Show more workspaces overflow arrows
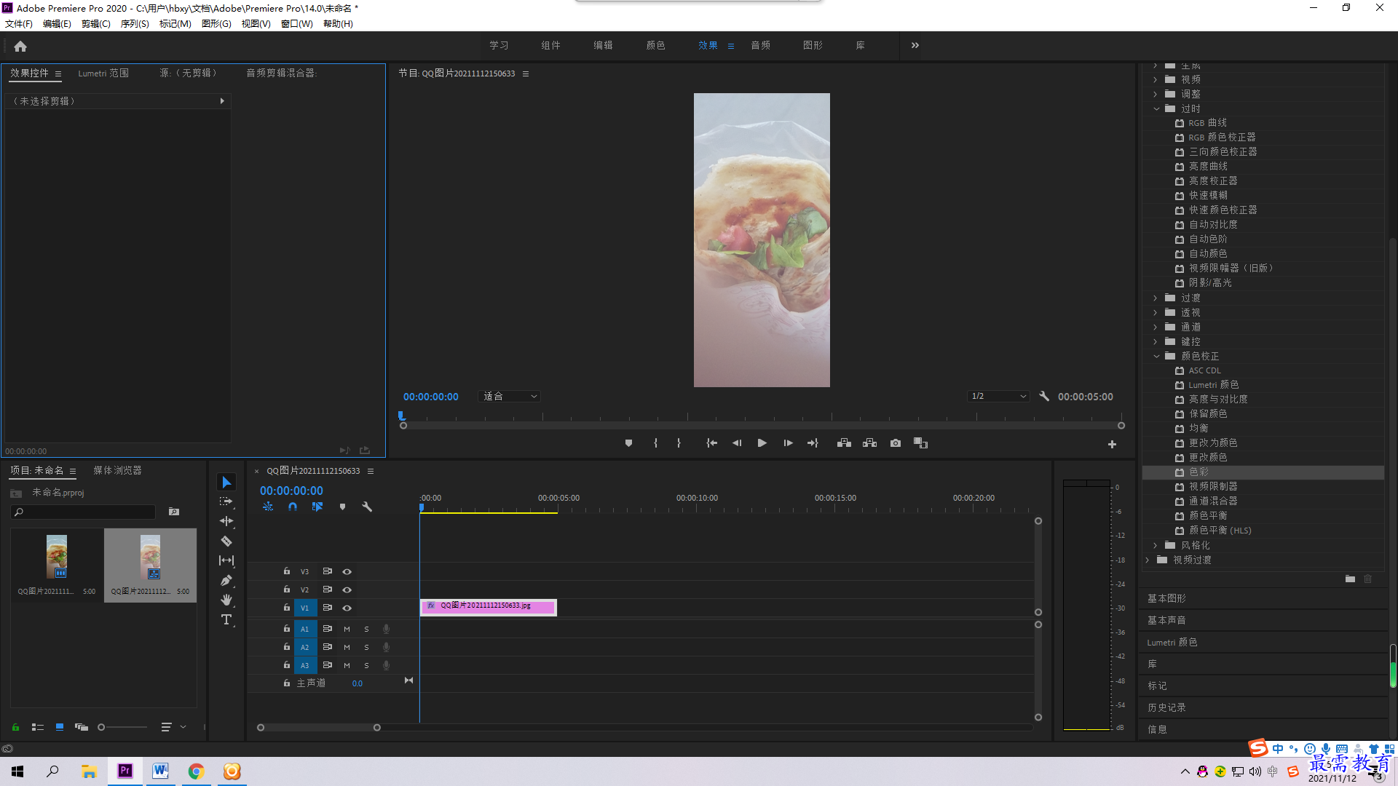This screenshot has height=786, width=1398. (915, 45)
